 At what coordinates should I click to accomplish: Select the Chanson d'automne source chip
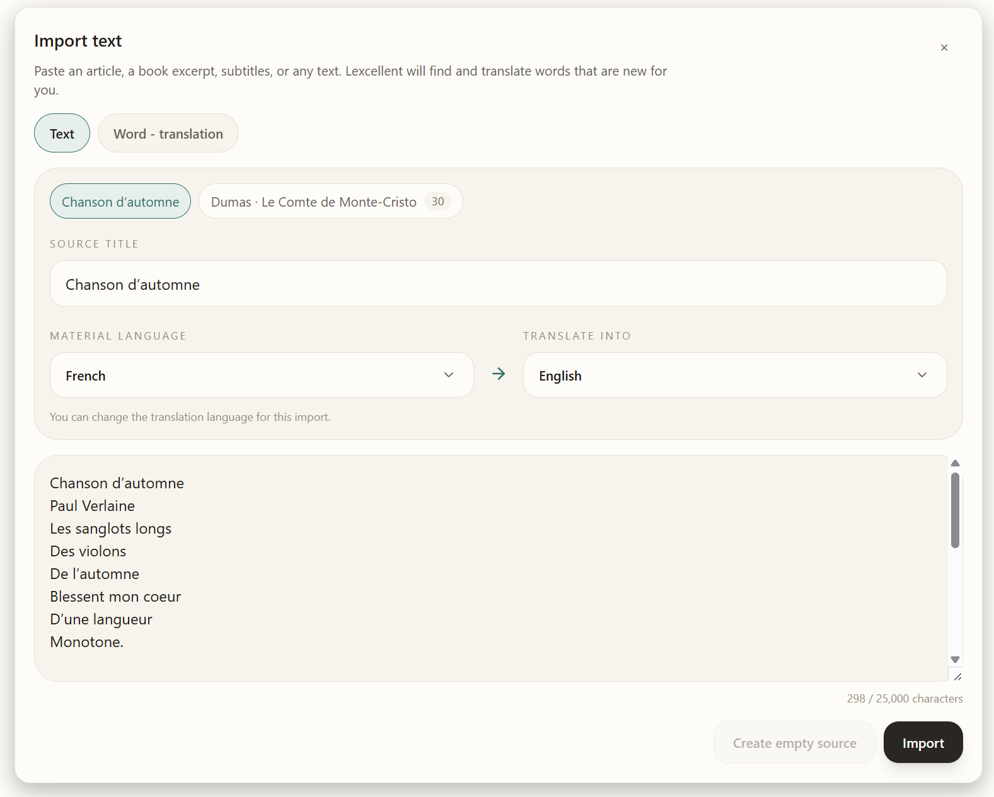click(120, 202)
